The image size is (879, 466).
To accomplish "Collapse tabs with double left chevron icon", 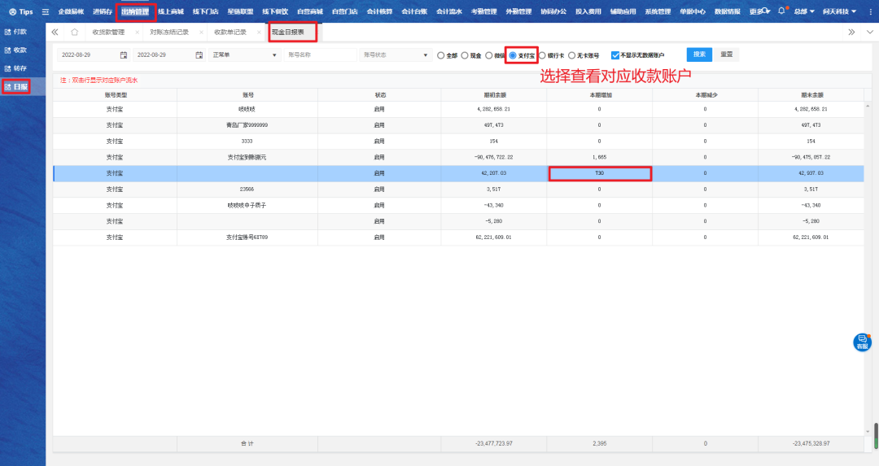I will 55,33.
